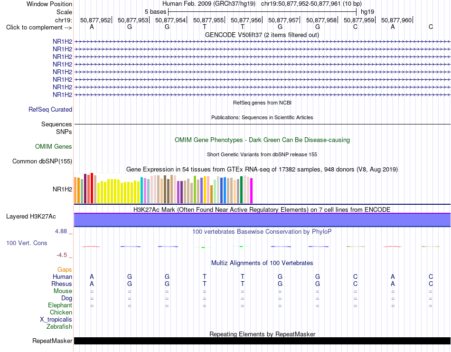Click the magenta rightmost GTEx expression bar

pos(251,191)
